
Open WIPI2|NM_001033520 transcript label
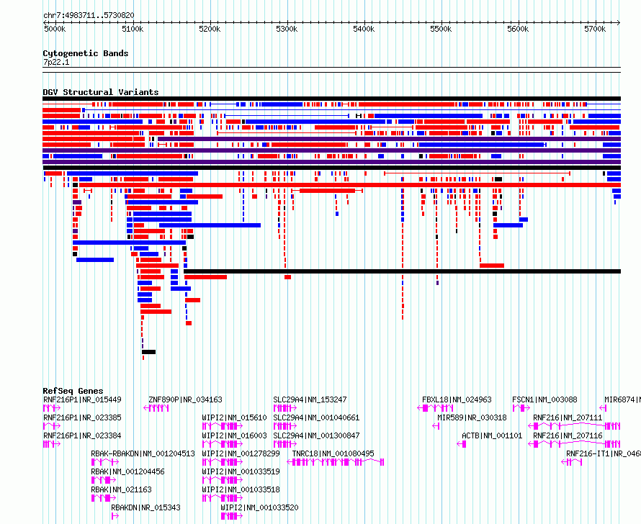coord(259,507)
